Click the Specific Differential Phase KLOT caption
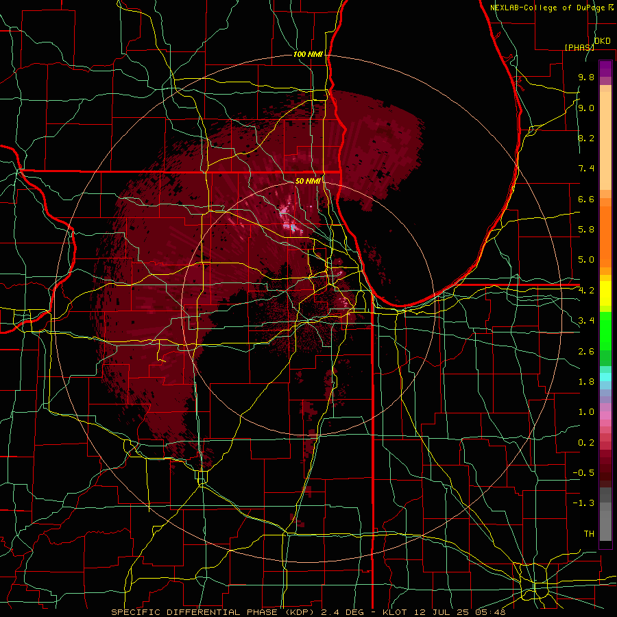This screenshot has height=617, width=617. tap(308, 612)
